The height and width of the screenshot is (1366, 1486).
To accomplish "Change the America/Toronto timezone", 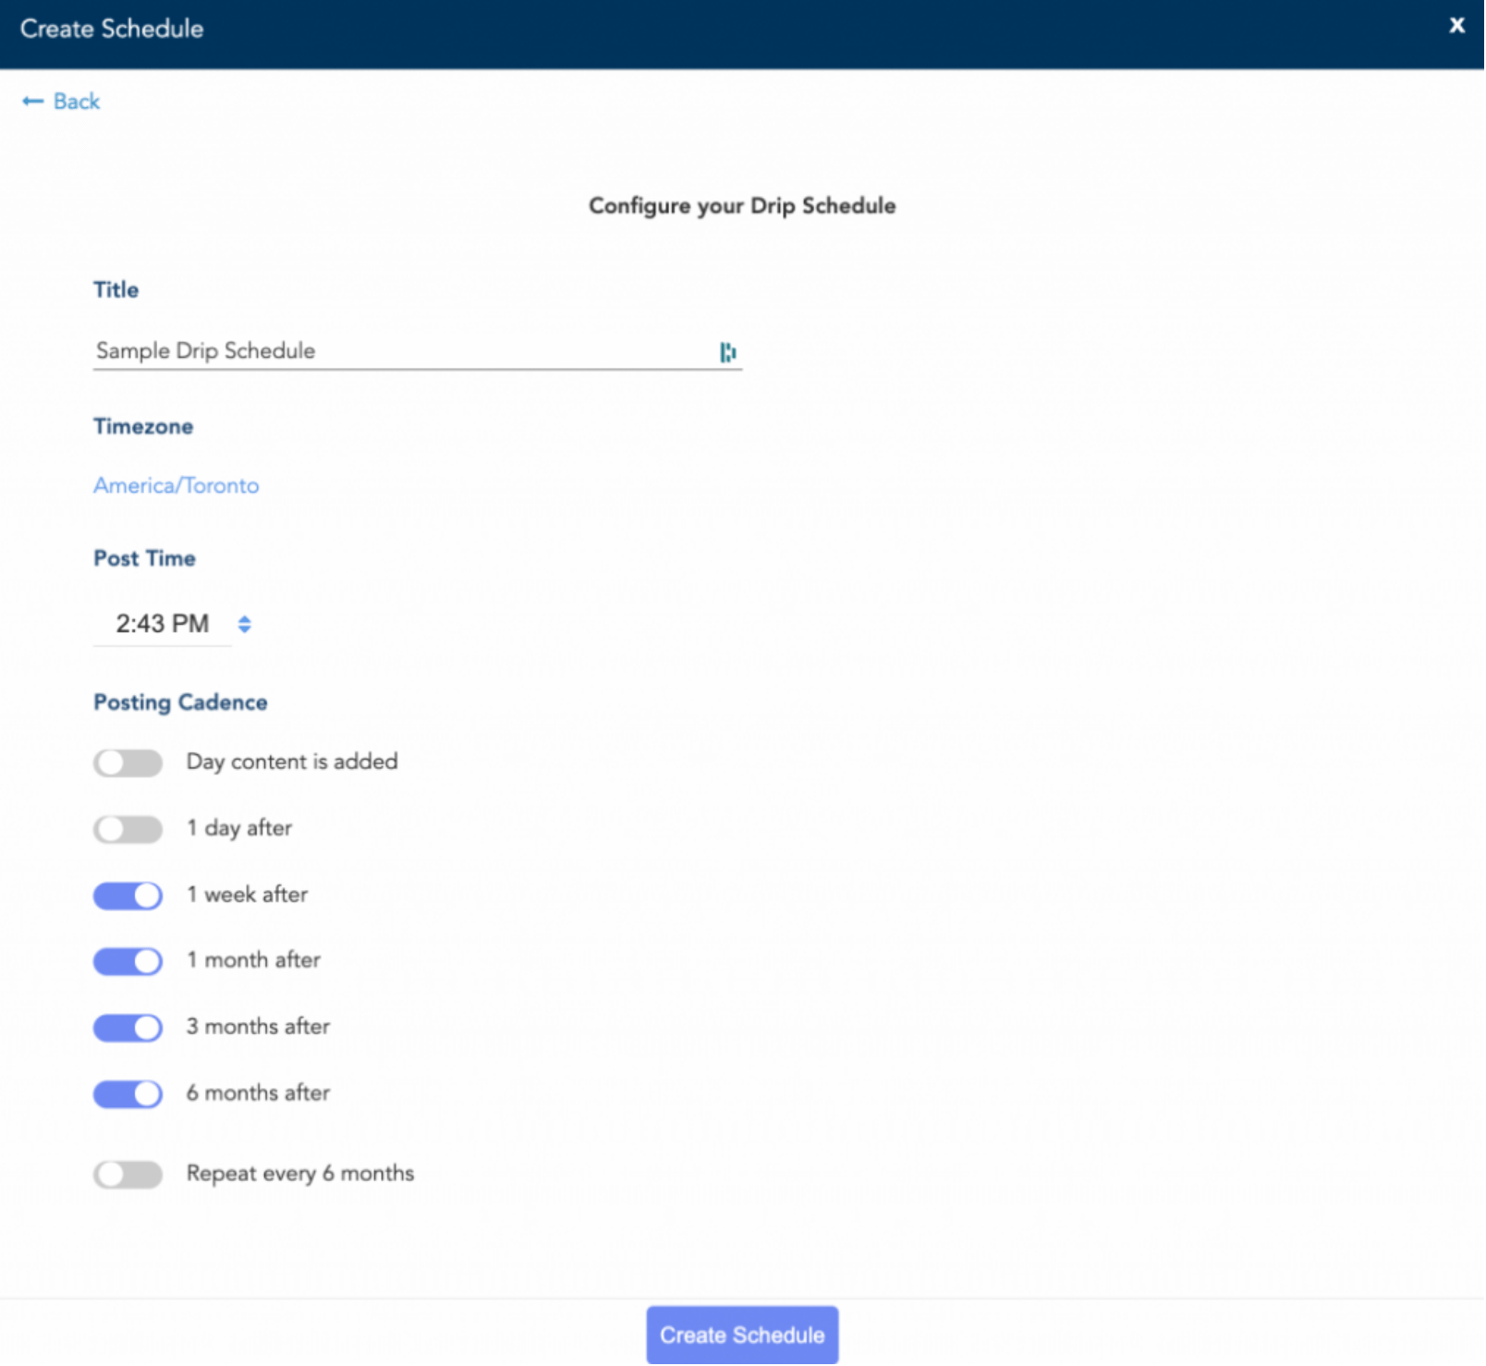I will [177, 486].
